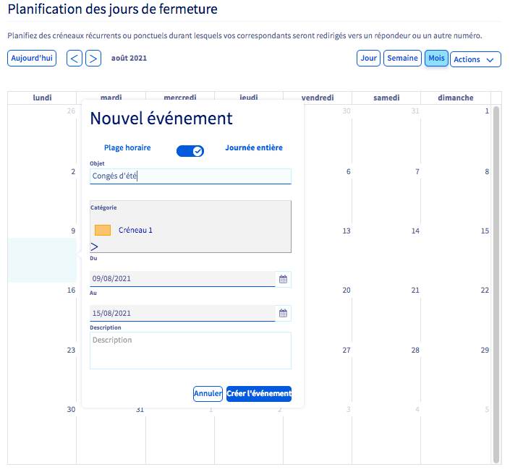Click the Objet text field

(190, 176)
